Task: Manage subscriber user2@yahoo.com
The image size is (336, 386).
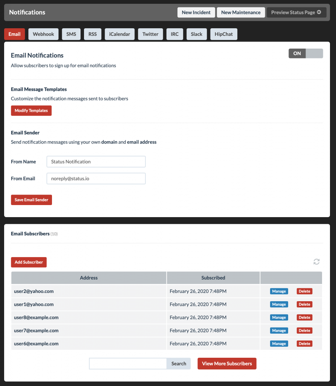Action: [x=279, y=291]
